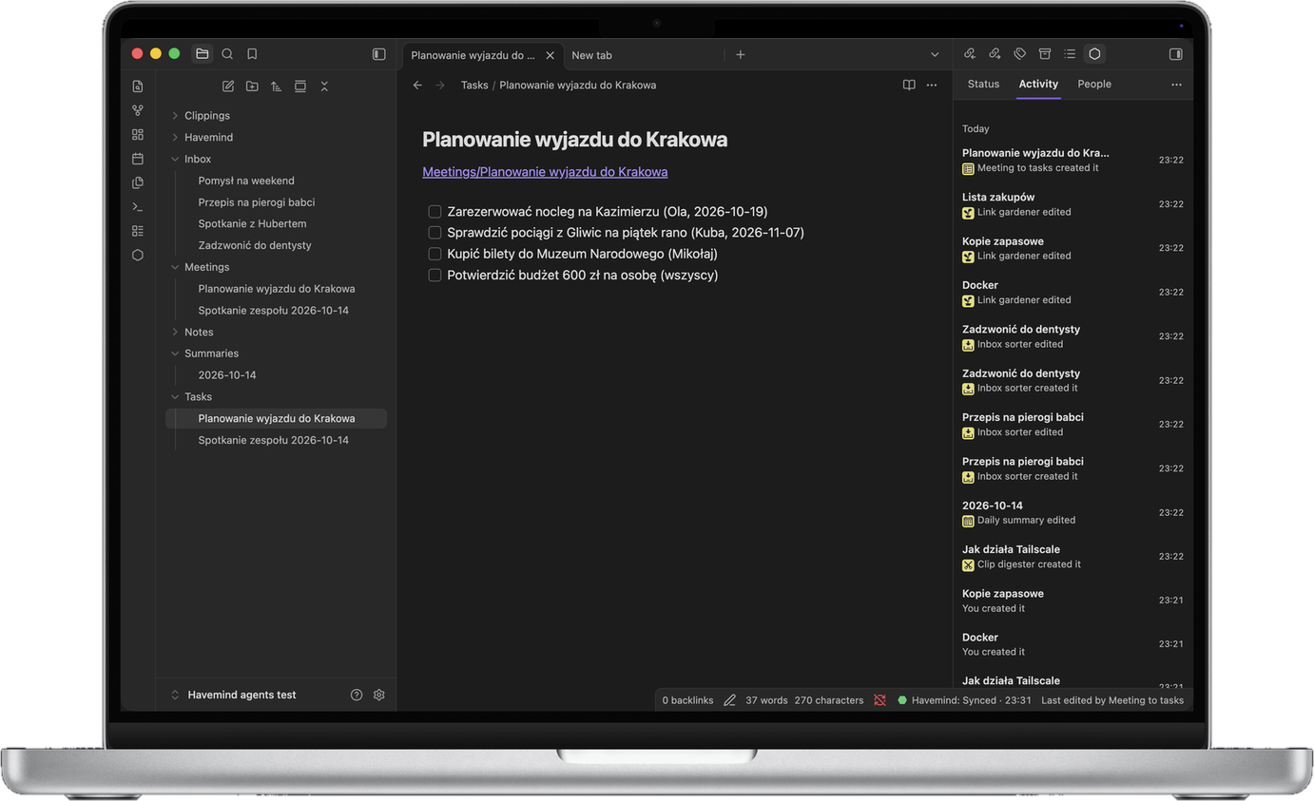Open canvas grid icon in ribbon
The height and width of the screenshot is (801, 1314).
pos(138,135)
